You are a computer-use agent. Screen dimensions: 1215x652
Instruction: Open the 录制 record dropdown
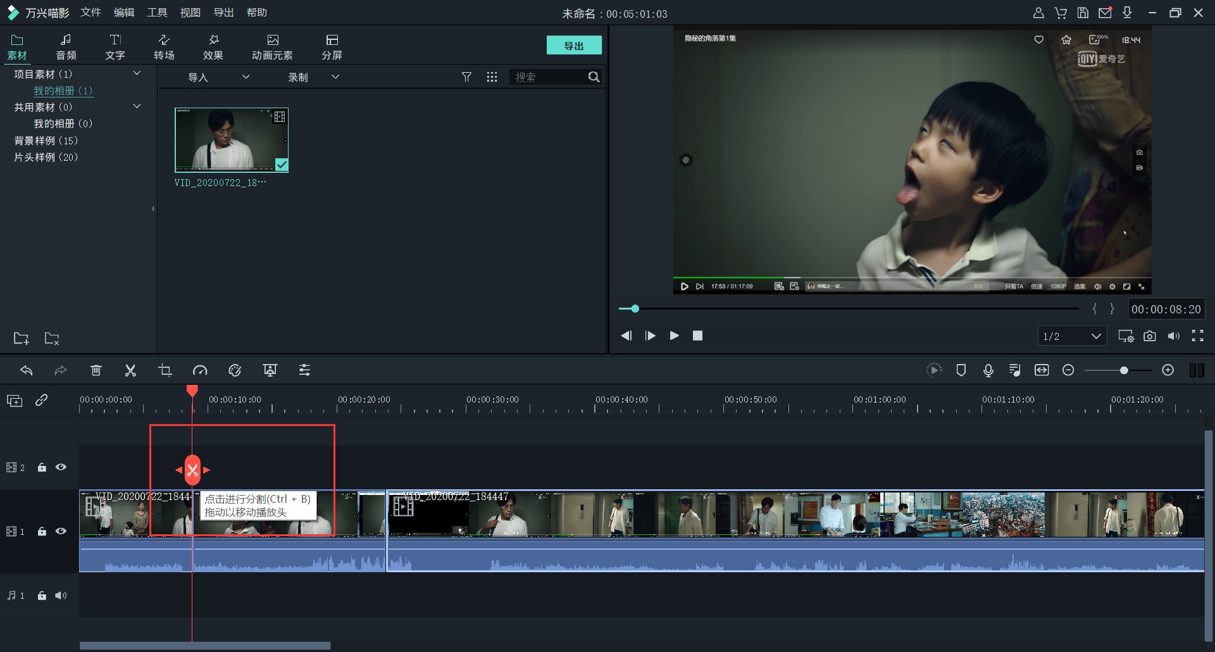pyautogui.click(x=313, y=77)
